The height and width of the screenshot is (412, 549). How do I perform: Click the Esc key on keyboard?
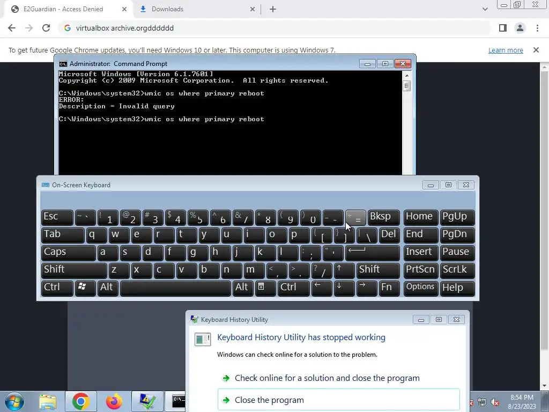[57, 217]
